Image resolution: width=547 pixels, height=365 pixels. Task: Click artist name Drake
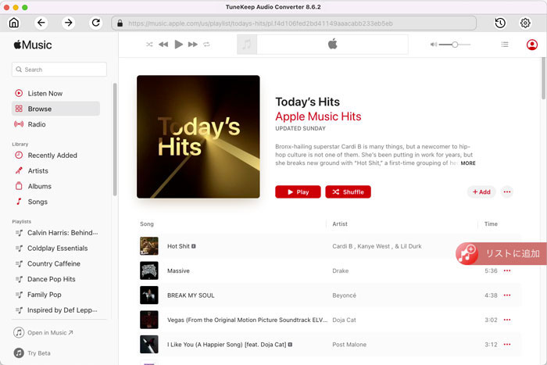point(341,270)
